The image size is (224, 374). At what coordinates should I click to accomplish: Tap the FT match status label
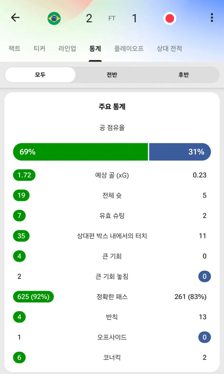pos(112,18)
